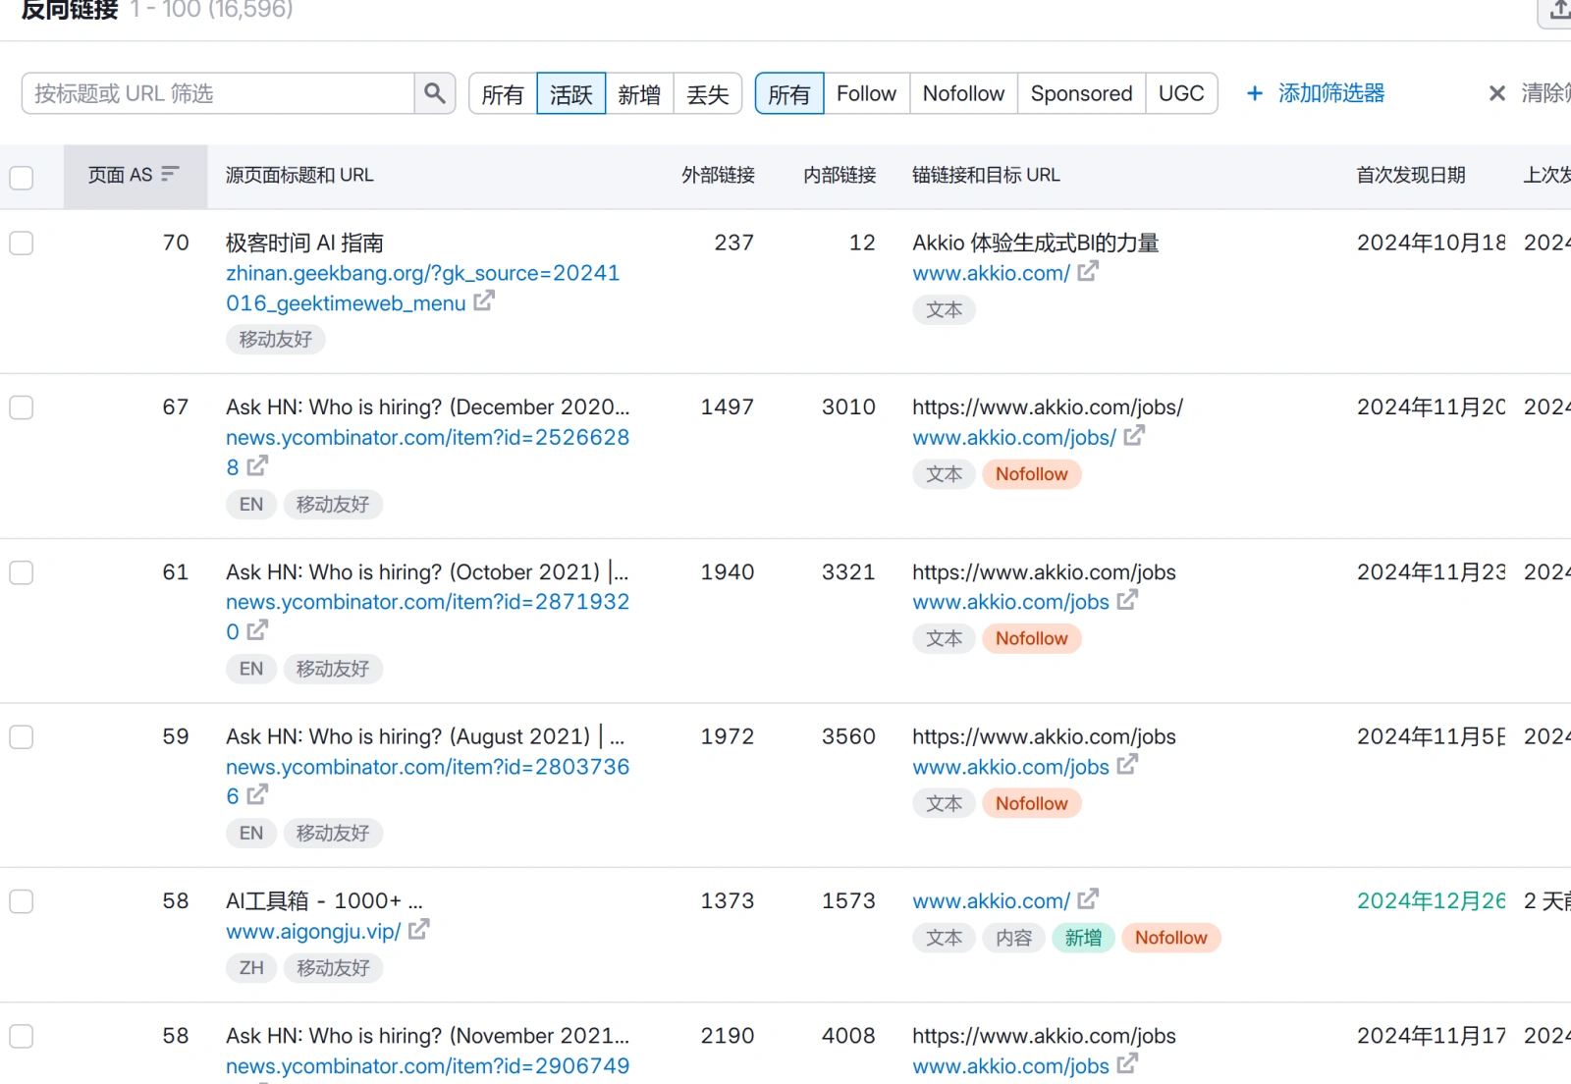Select the 丢失 status filter
The height and width of the screenshot is (1084, 1571).
(707, 94)
